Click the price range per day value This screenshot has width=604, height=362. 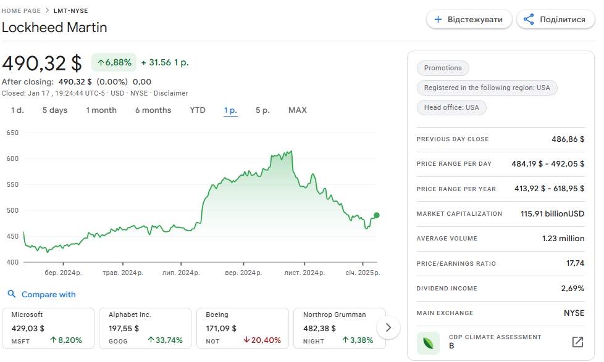pyautogui.click(x=548, y=164)
